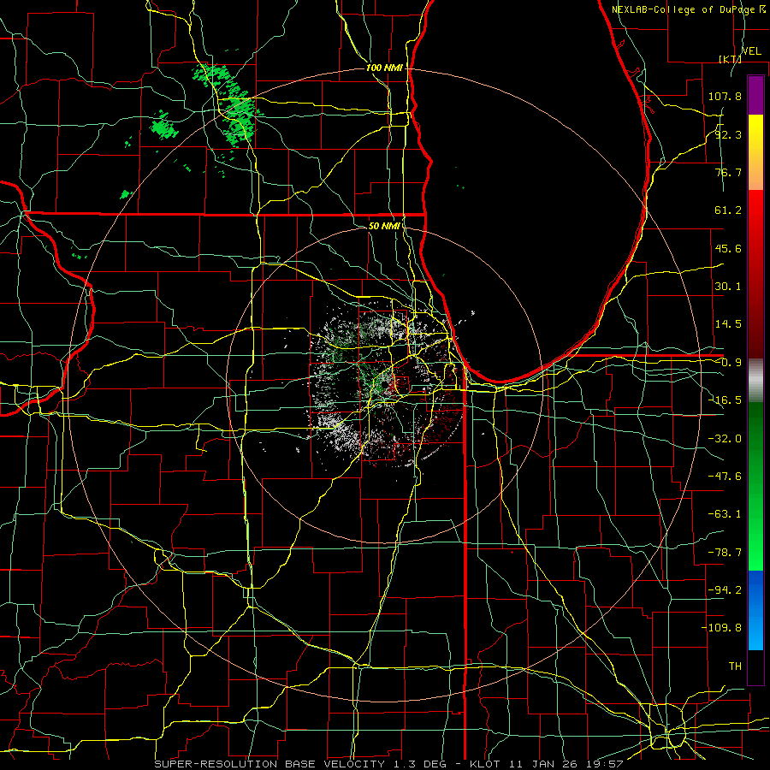Click the 100 NMI range ring label
Screen dimensions: 770x770
pos(384,68)
